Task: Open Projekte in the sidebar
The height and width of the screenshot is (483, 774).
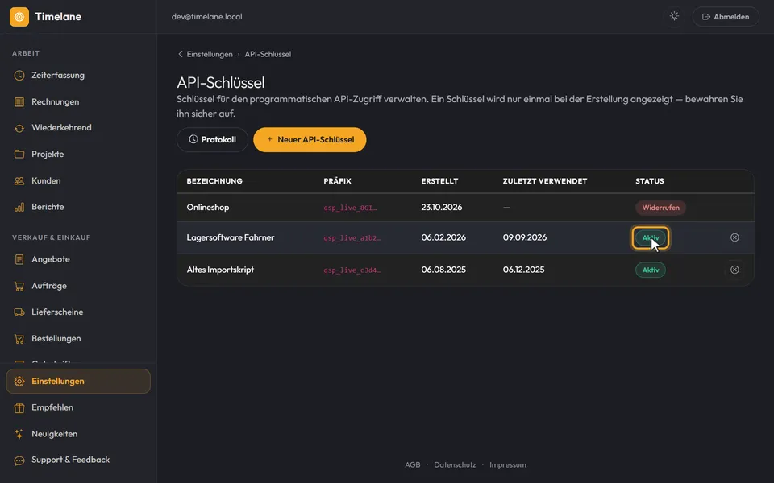Action: (78, 155)
